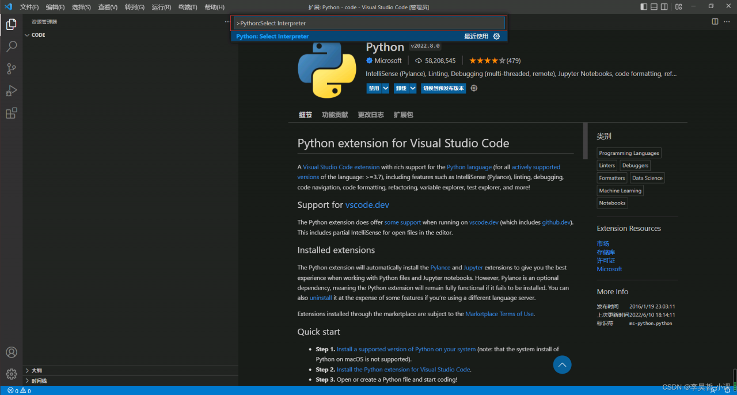Click the Formatters category tag
This screenshot has width=737, height=395.
click(612, 178)
